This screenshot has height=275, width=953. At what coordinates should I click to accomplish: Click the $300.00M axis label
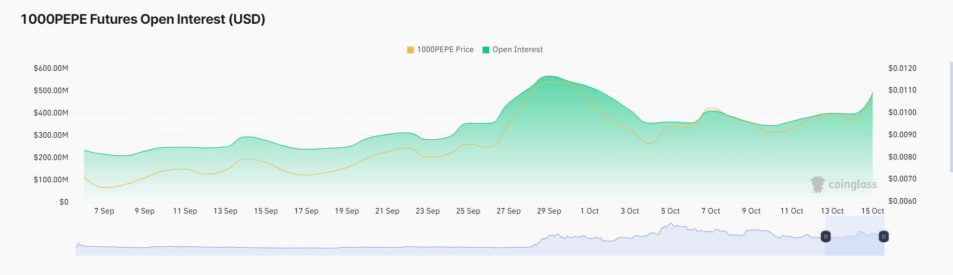pos(51,135)
